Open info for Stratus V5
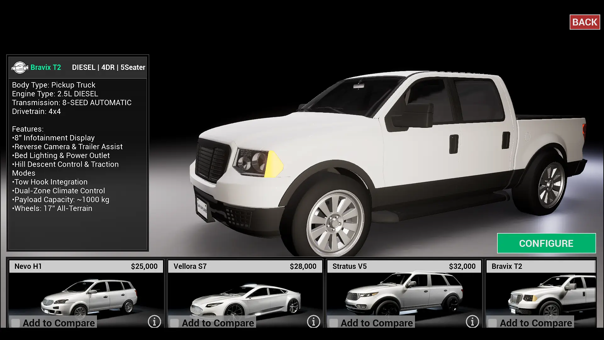 pos(472,321)
